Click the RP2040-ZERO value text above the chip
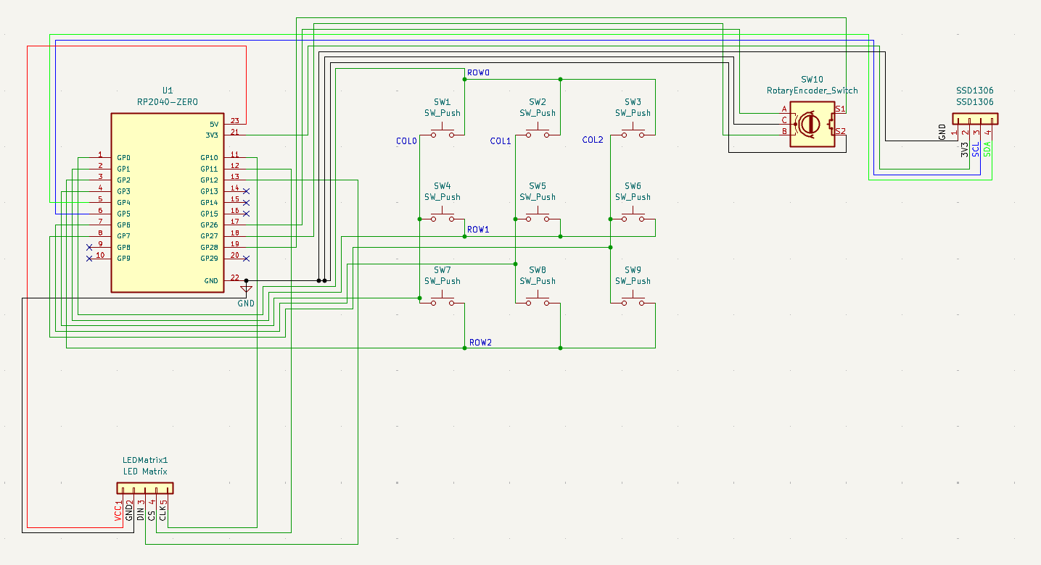1041x565 pixels. tap(168, 102)
